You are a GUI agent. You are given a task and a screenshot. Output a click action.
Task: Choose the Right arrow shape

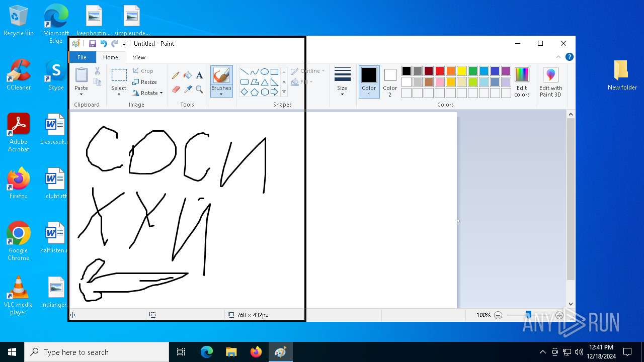click(274, 92)
